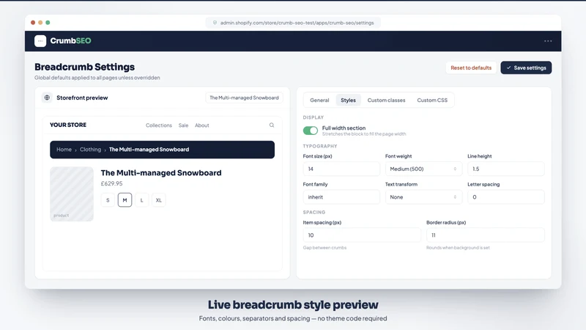
Task: Click Clothing in the breadcrumb preview
Action: click(90, 150)
